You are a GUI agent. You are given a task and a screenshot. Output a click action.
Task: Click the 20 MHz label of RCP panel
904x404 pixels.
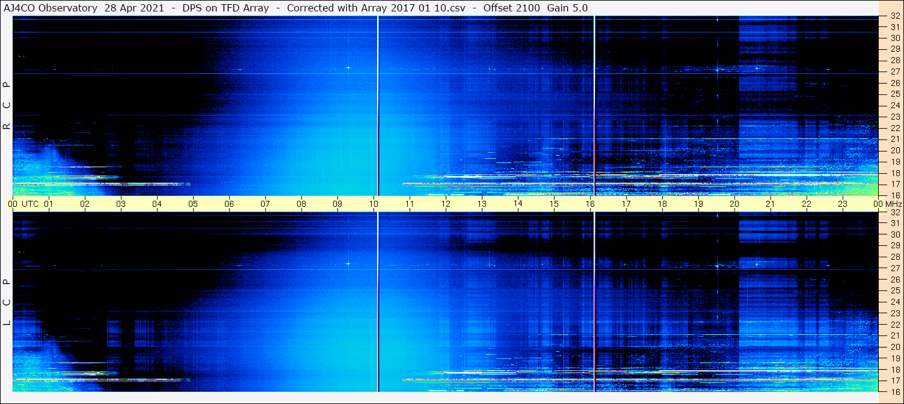pyautogui.click(x=894, y=150)
